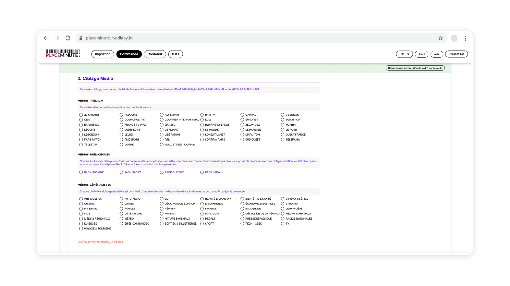The height and width of the screenshot is (286, 510).
Task: Expand the FR language dropdown
Action: click(x=404, y=54)
